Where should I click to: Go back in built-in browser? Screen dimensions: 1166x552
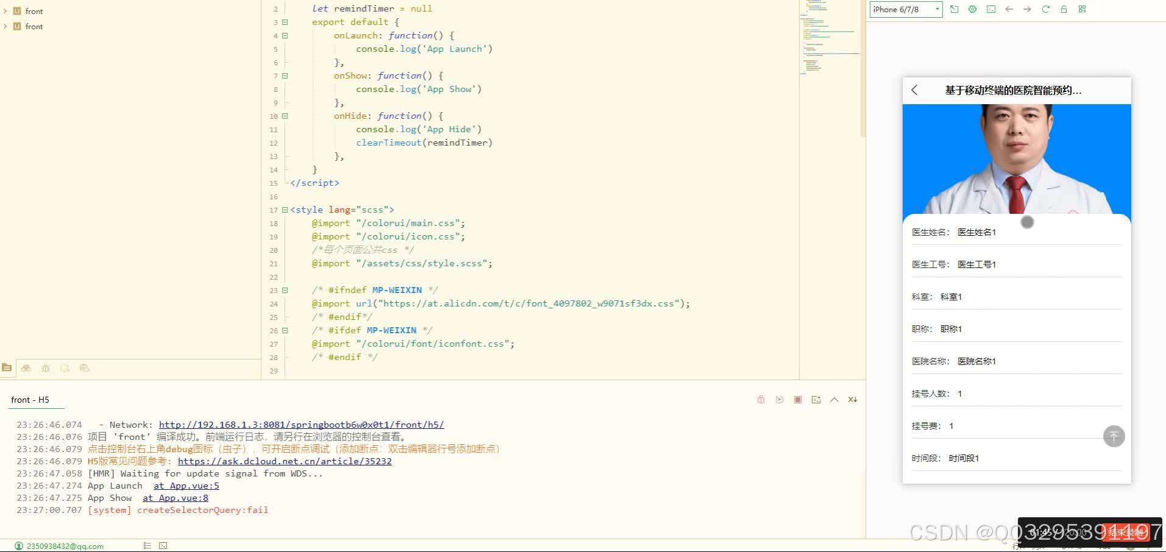[x=1009, y=9]
